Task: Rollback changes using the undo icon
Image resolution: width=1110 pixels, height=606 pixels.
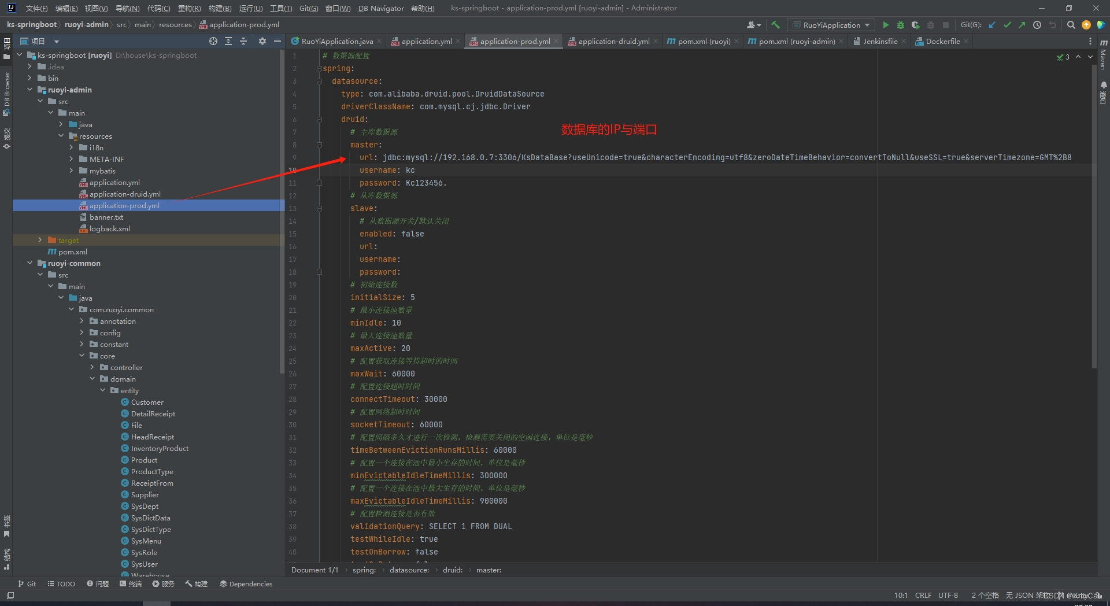Action: tap(1052, 25)
